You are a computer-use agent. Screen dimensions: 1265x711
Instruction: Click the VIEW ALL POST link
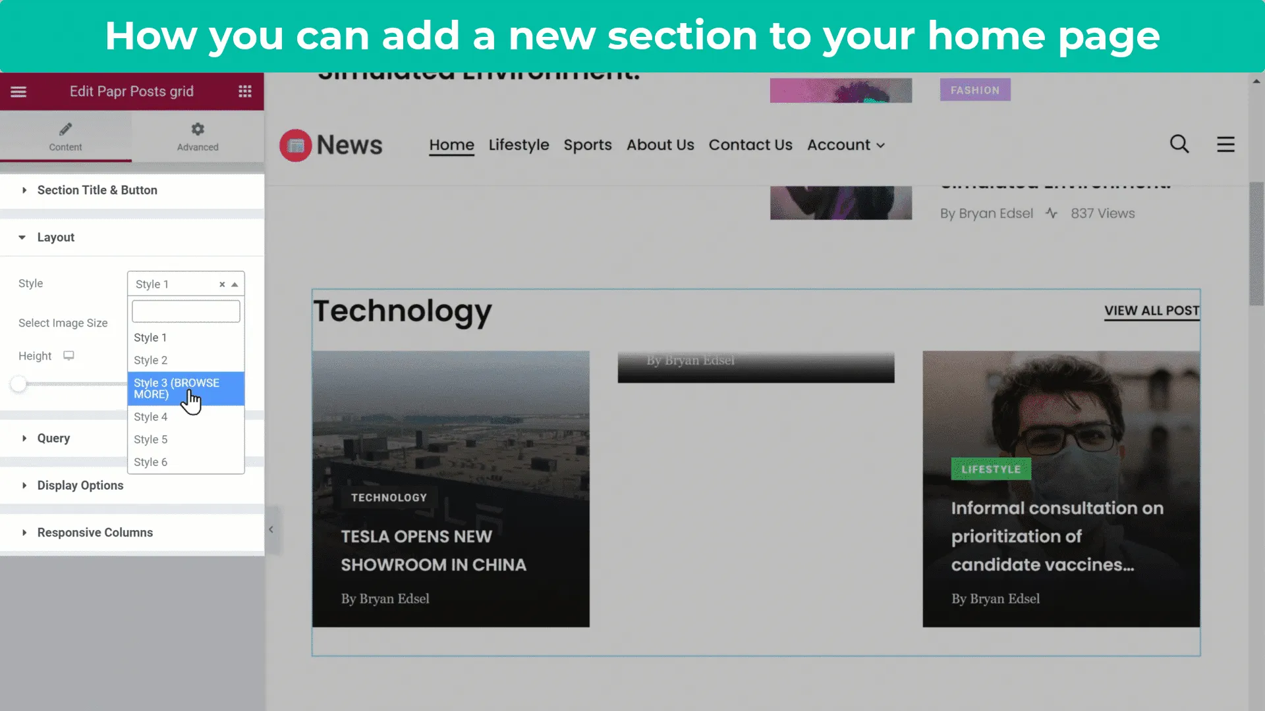tap(1152, 311)
